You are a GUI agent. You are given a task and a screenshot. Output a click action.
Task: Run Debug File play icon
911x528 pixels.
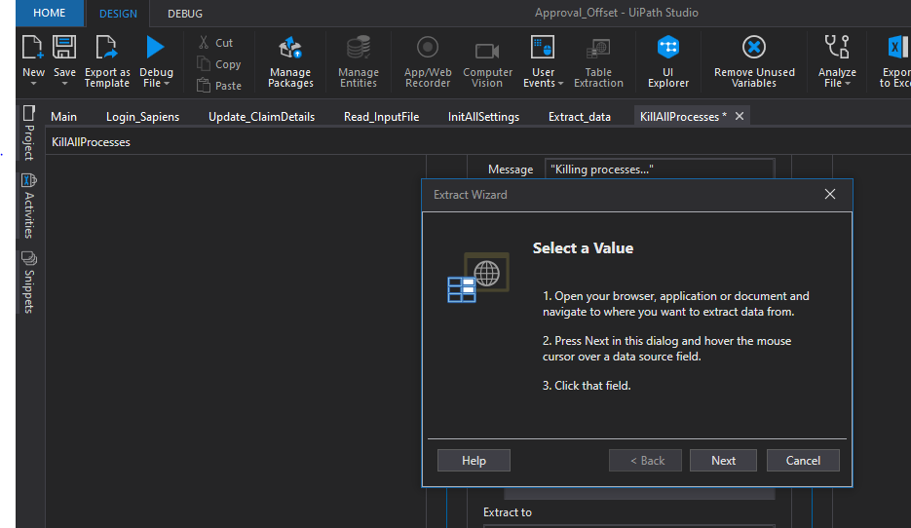(x=155, y=47)
